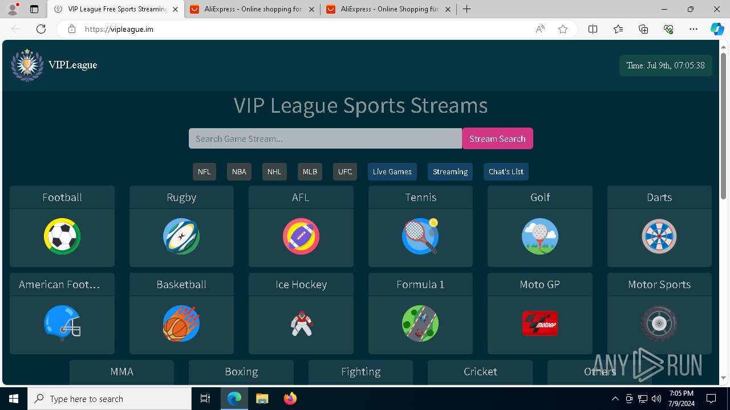The width and height of the screenshot is (730, 410).
Task: Refresh the page in Edge
Action: pos(41,29)
